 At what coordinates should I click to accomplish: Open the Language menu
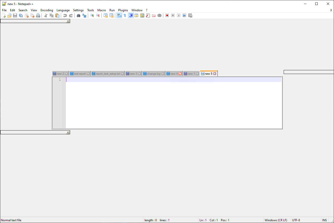click(63, 10)
